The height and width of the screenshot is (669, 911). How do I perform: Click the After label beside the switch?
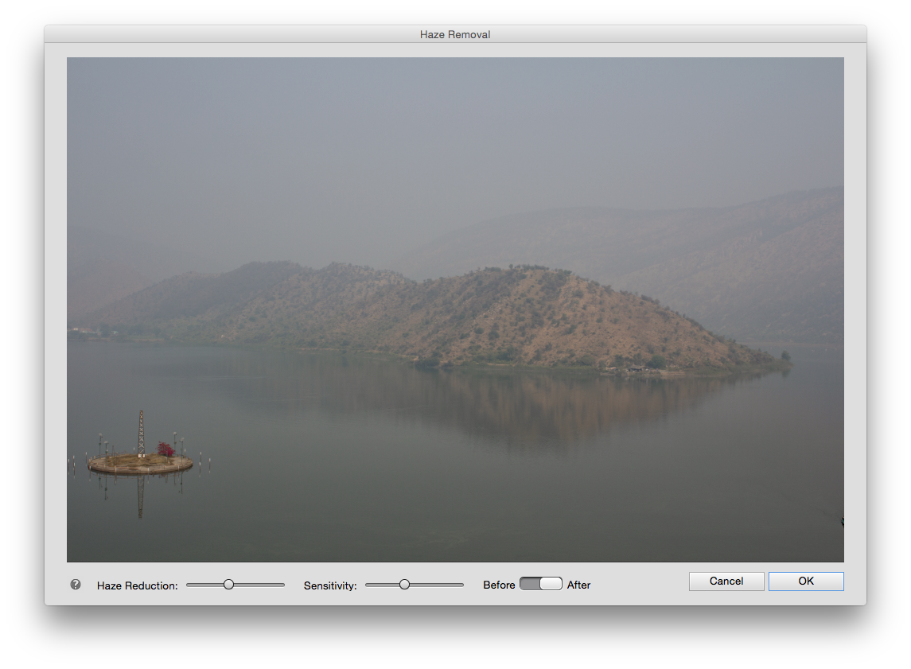coord(578,585)
